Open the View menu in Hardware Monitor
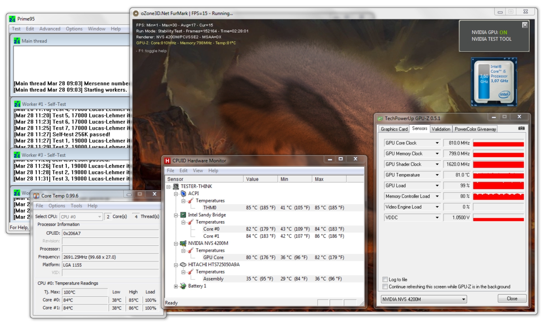546x327 pixels. (198, 171)
